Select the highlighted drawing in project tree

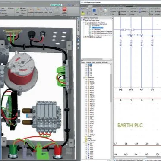(95, 28)
